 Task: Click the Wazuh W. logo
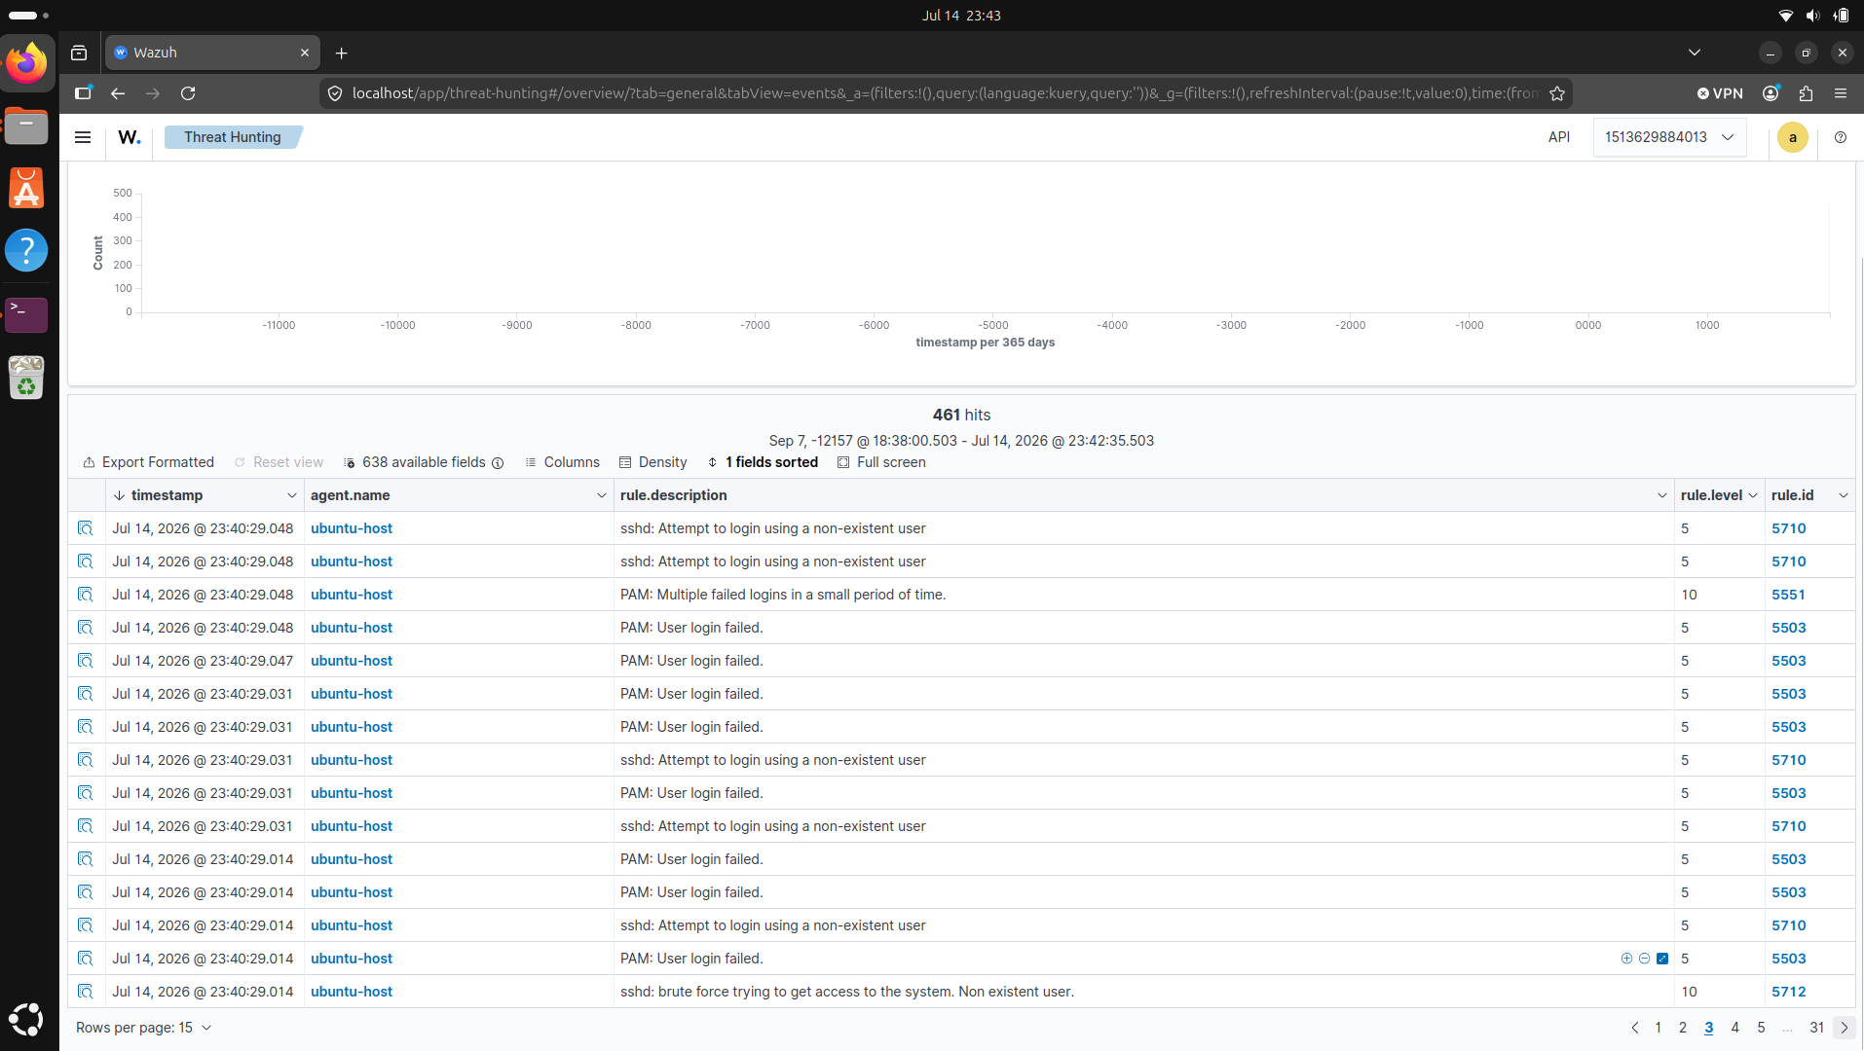(x=130, y=137)
